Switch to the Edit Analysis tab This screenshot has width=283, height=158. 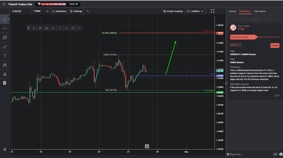pos(260,11)
